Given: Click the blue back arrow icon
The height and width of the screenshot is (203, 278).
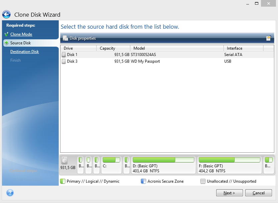Looking at the screenshot, I should coord(6,15).
